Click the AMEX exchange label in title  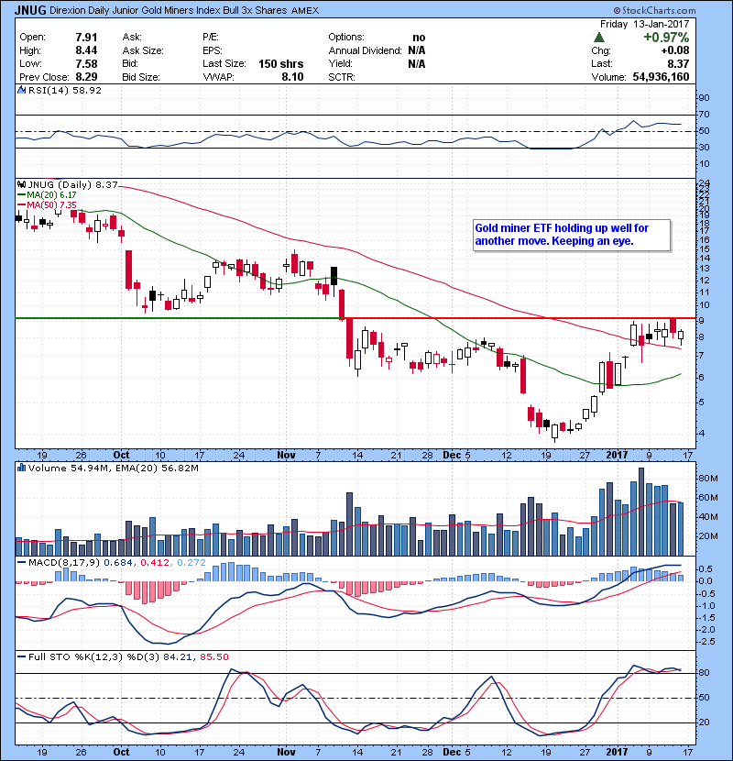tap(305, 10)
